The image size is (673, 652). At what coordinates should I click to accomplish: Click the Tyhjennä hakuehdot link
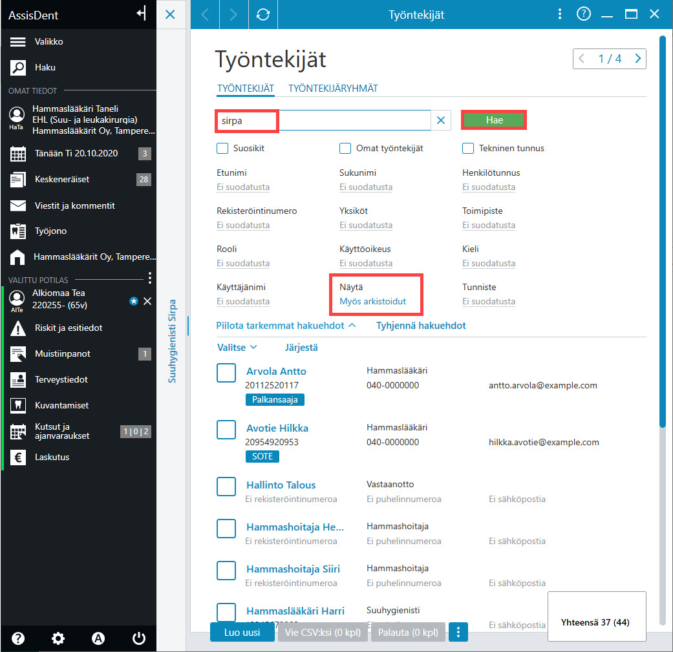click(421, 326)
